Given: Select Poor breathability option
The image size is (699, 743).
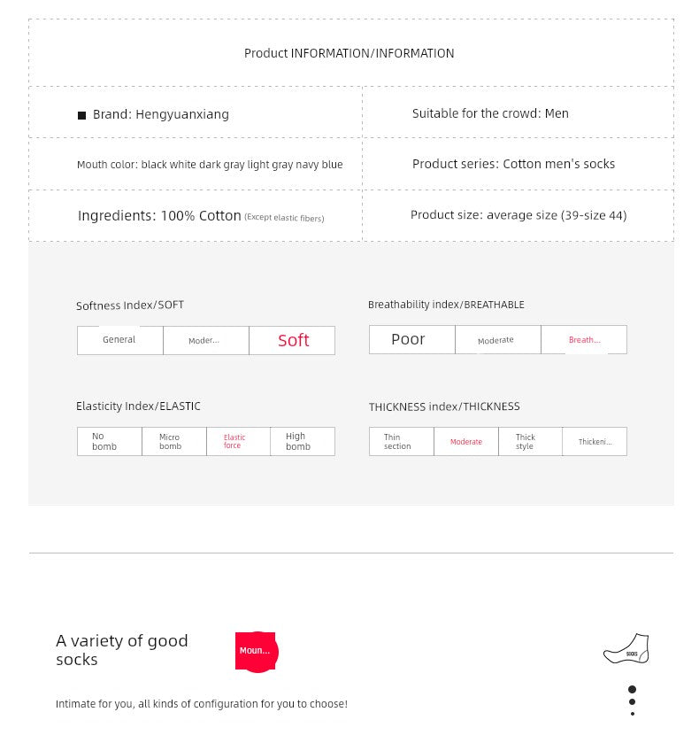Looking at the screenshot, I should pos(409,339).
